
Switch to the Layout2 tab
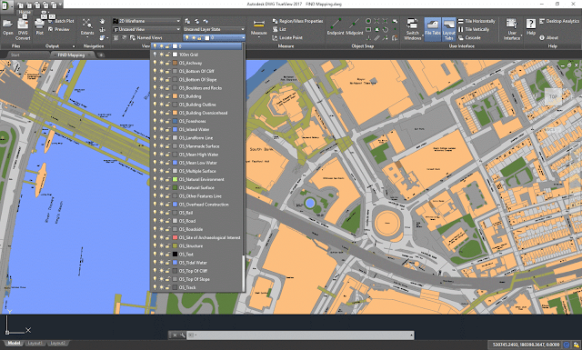pos(57,343)
